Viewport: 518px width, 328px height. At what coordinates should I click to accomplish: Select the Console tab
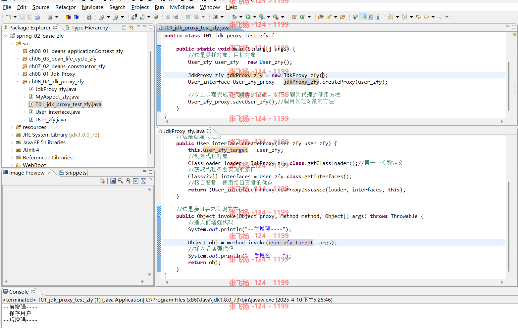(19, 292)
